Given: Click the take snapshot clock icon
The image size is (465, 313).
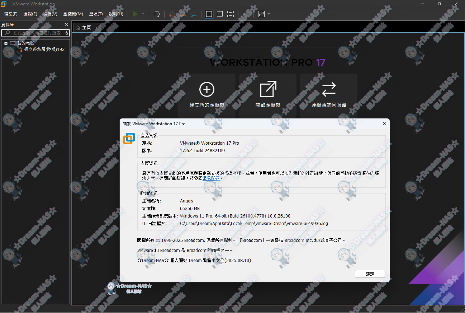Looking at the screenshot, I should [x=172, y=14].
